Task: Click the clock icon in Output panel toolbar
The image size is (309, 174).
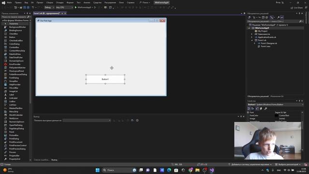Action: (137, 120)
